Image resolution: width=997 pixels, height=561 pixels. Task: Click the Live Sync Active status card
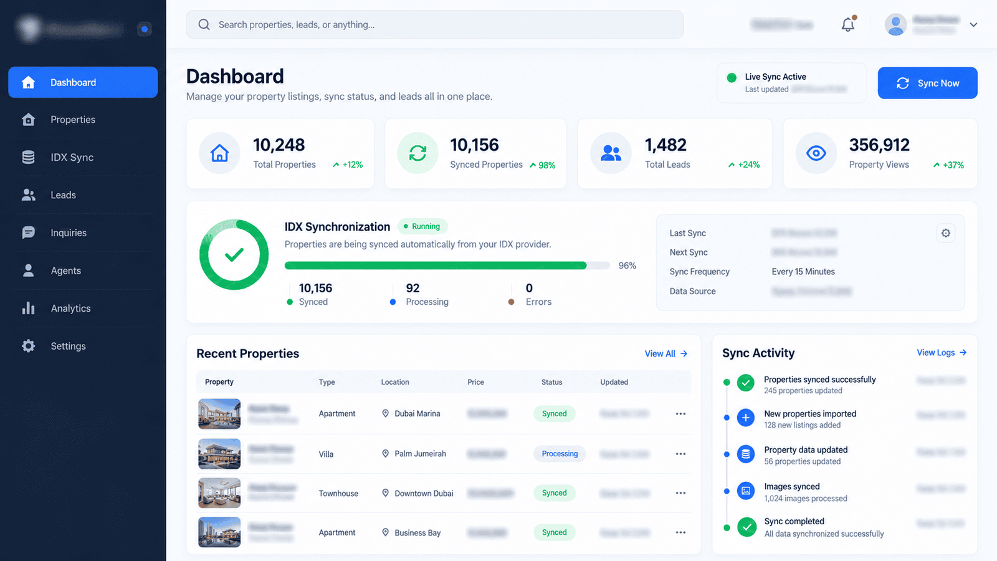pyautogui.click(x=791, y=83)
